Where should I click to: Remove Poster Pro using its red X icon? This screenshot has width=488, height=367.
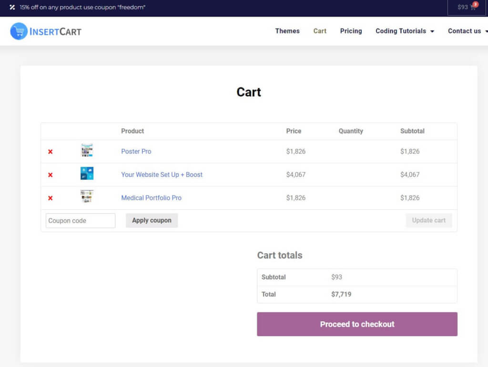[50, 151]
